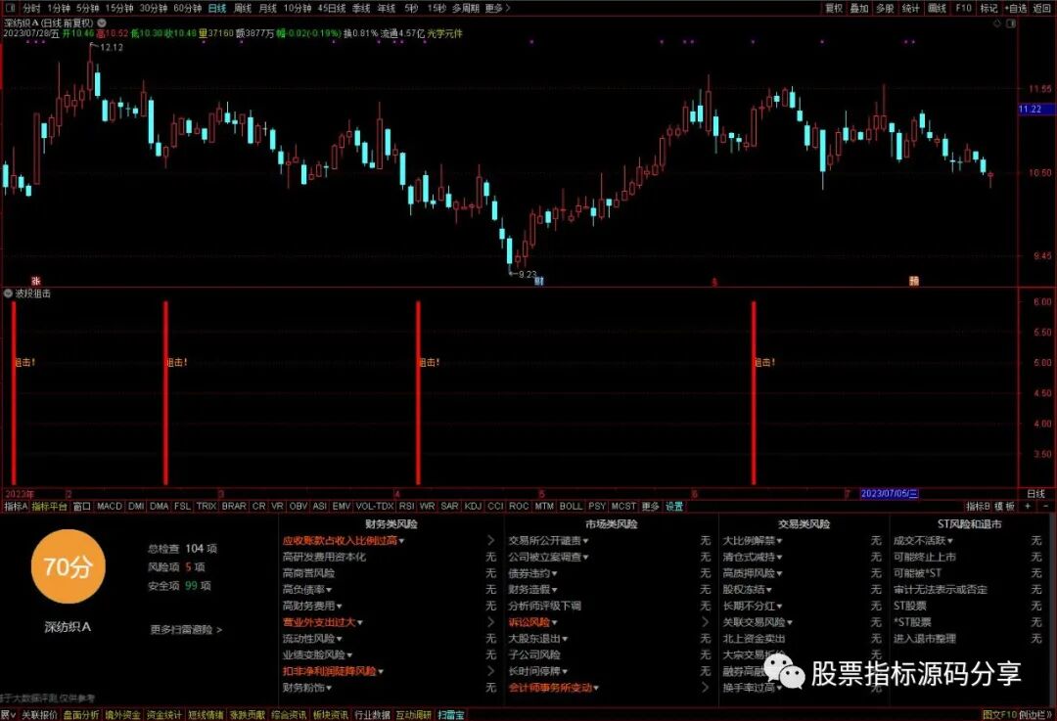Image resolution: width=1057 pixels, height=721 pixels.
Task: Click the 光学元件 sector label
Action: [x=444, y=33]
